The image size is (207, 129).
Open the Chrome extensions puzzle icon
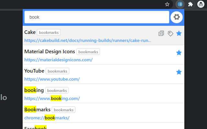pos(191,4)
